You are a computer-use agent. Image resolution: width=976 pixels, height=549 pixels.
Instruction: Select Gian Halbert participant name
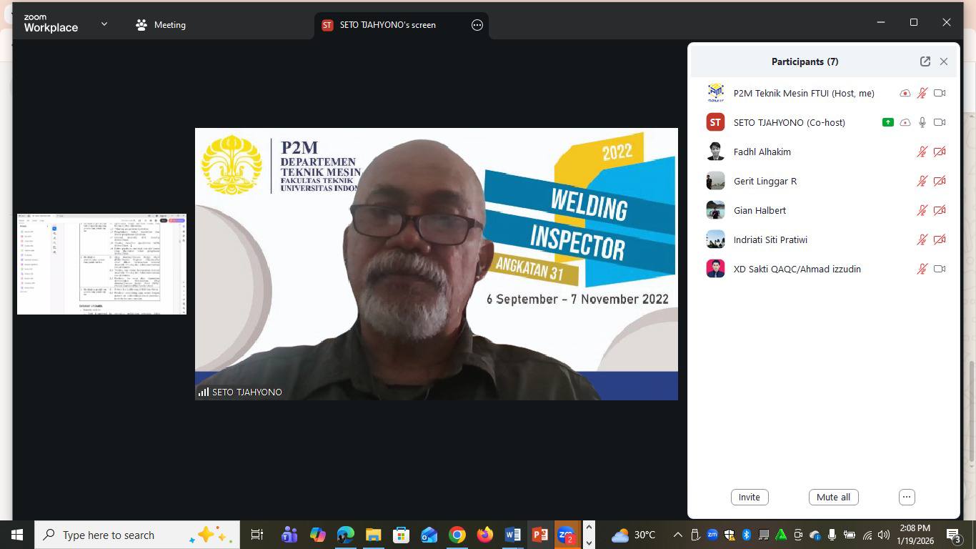coord(760,210)
